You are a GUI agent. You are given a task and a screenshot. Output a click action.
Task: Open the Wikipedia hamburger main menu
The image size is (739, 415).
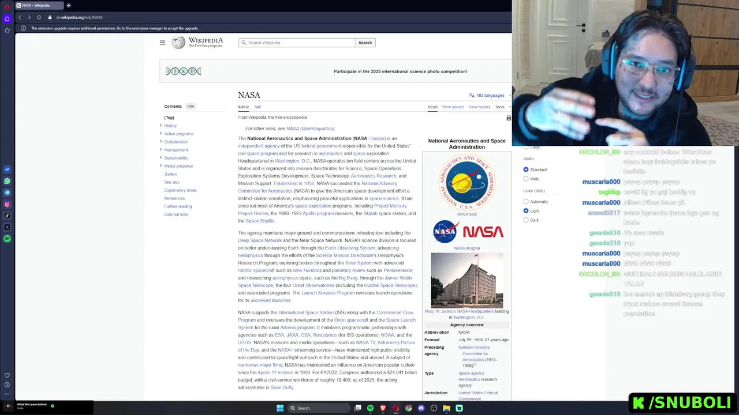162,43
